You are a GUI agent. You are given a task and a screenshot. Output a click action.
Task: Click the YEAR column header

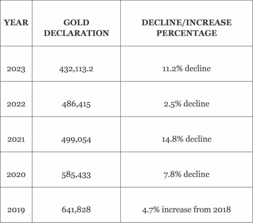(16, 23)
